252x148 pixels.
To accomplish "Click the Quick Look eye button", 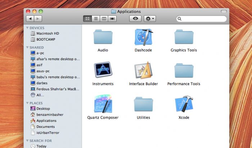I will 135,18.
